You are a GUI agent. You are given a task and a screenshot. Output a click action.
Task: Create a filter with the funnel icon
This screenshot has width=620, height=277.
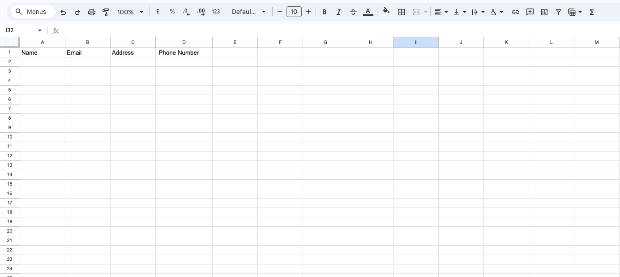(559, 12)
